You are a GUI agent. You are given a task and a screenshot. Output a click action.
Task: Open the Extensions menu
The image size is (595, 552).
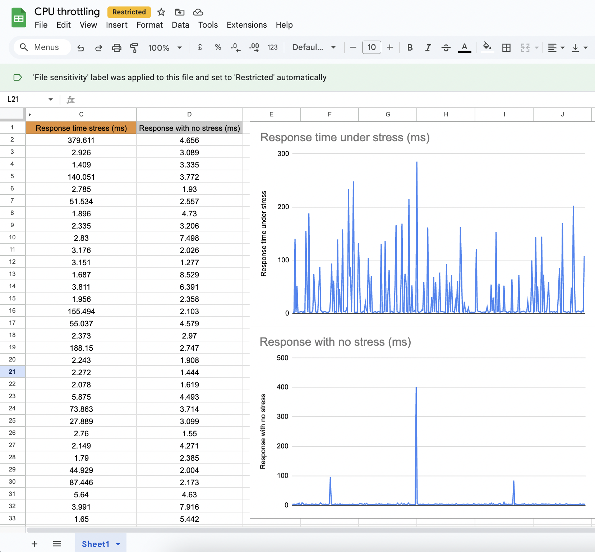[246, 25]
